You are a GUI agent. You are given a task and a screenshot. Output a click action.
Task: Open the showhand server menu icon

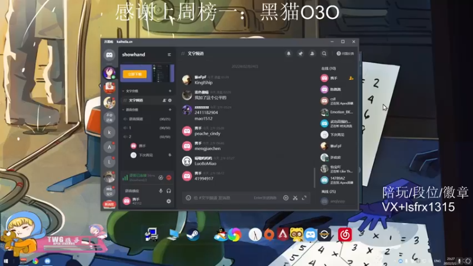[x=169, y=54]
